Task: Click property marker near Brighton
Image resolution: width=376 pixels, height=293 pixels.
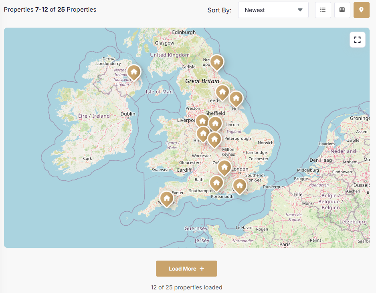Action: (x=240, y=186)
